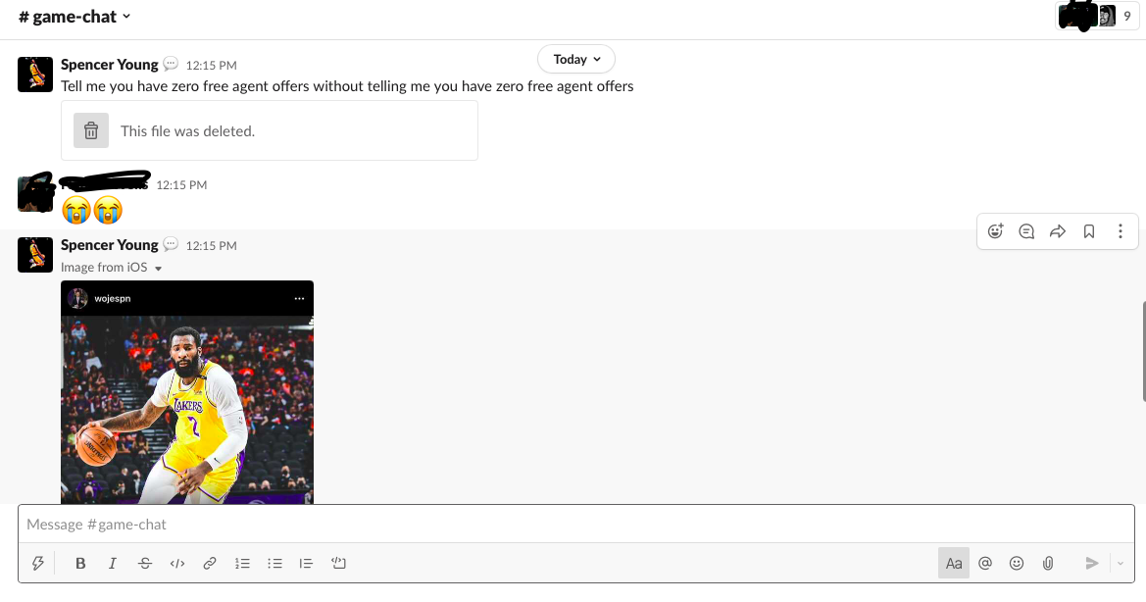Open the #game-chat channel details dropdown
This screenshot has height=602, width=1146.
tap(74, 17)
